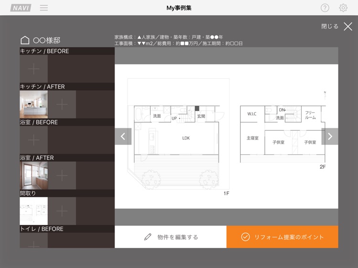Click the 家族構成 info line
The width and height of the screenshot is (358, 268).
(168, 37)
